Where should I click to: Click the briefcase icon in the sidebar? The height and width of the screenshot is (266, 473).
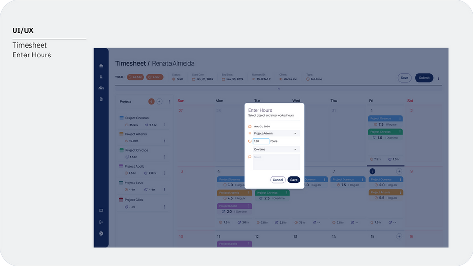click(101, 66)
